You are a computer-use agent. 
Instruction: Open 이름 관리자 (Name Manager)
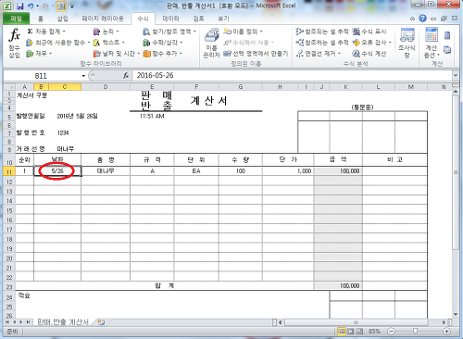coord(211,44)
